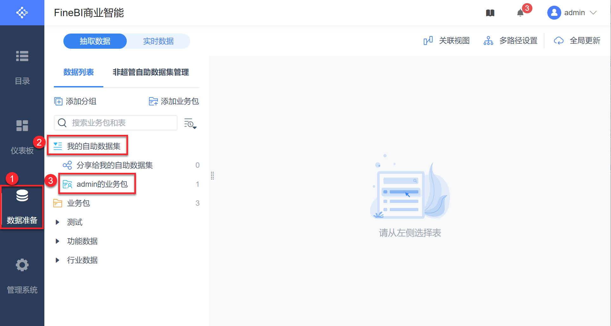Expand the 测试 group
This screenshot has height=326, width=611.
point(57,222)
